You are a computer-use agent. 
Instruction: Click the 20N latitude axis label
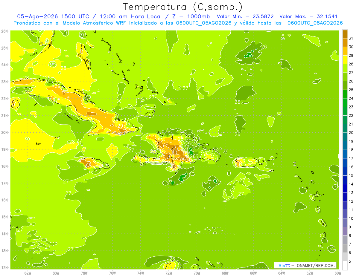(x=4, y=132)
